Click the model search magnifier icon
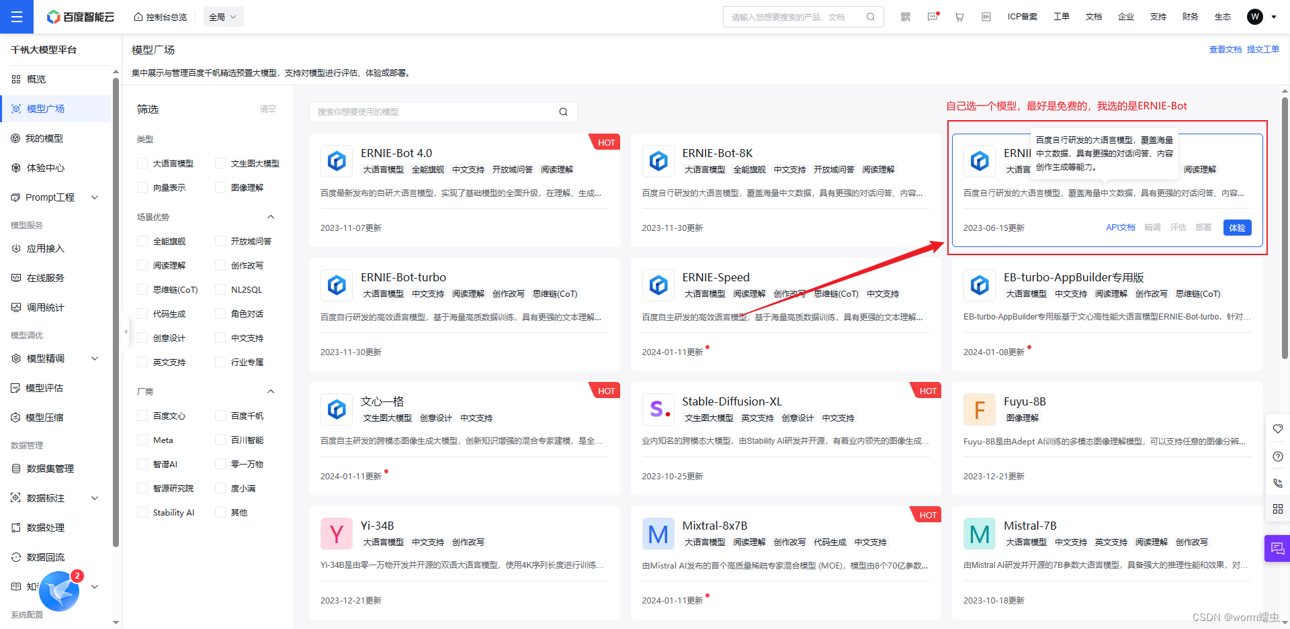The width and height of the screenshot is (1290, 629). point(563,112)
